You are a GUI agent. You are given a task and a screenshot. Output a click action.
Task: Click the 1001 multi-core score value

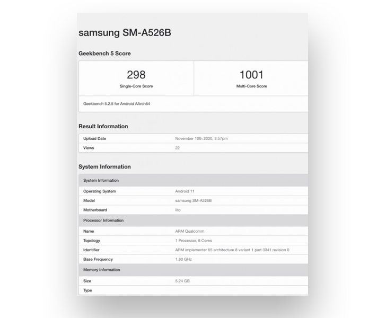coord(251,75)
